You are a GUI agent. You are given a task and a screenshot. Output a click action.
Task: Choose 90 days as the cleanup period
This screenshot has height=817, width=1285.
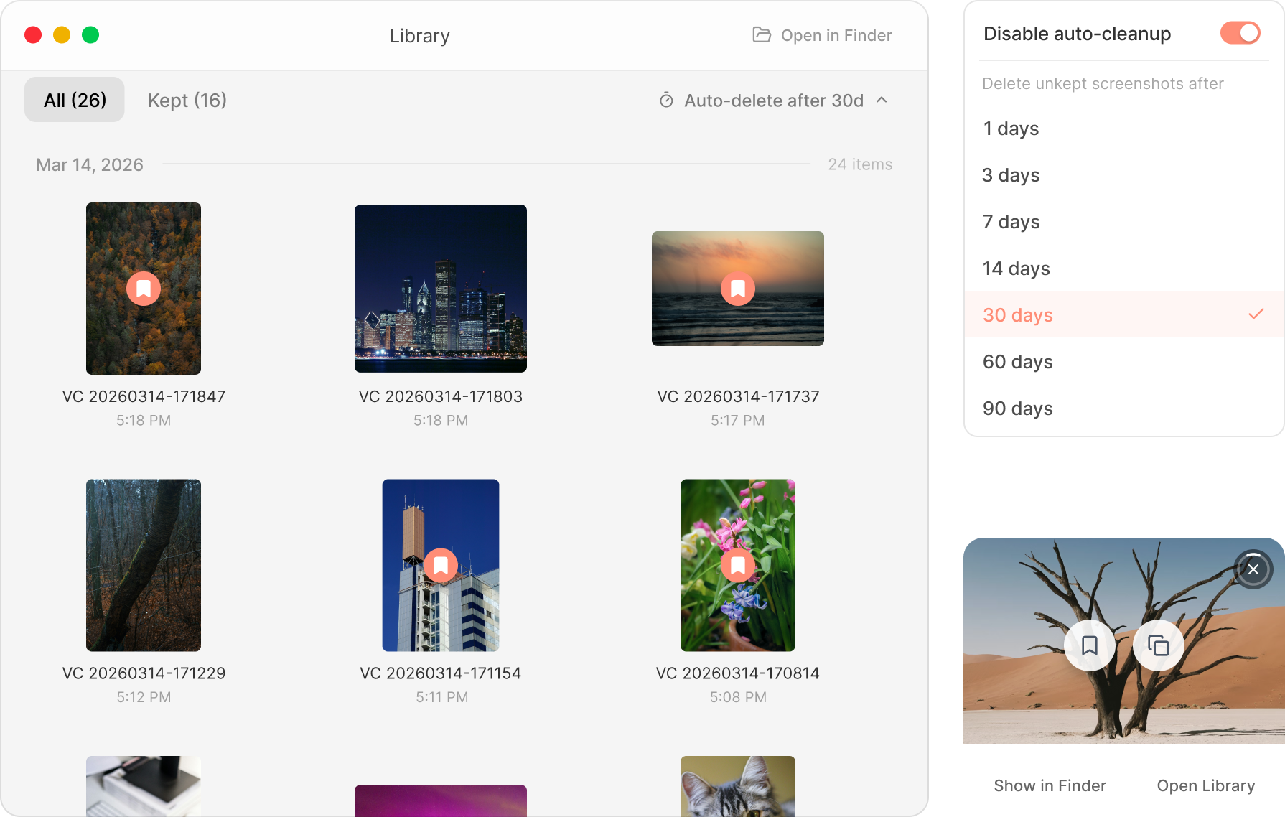(x=1017, y=408)
